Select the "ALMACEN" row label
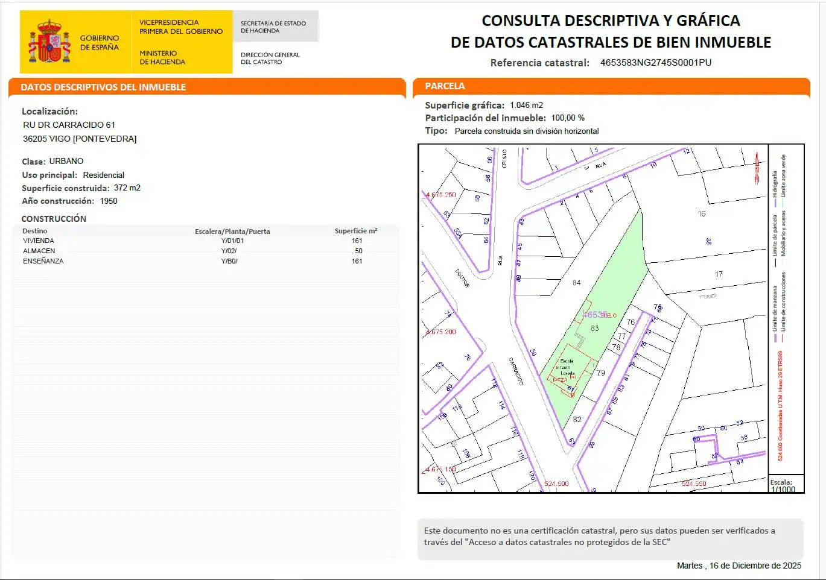 click(39, 251)
